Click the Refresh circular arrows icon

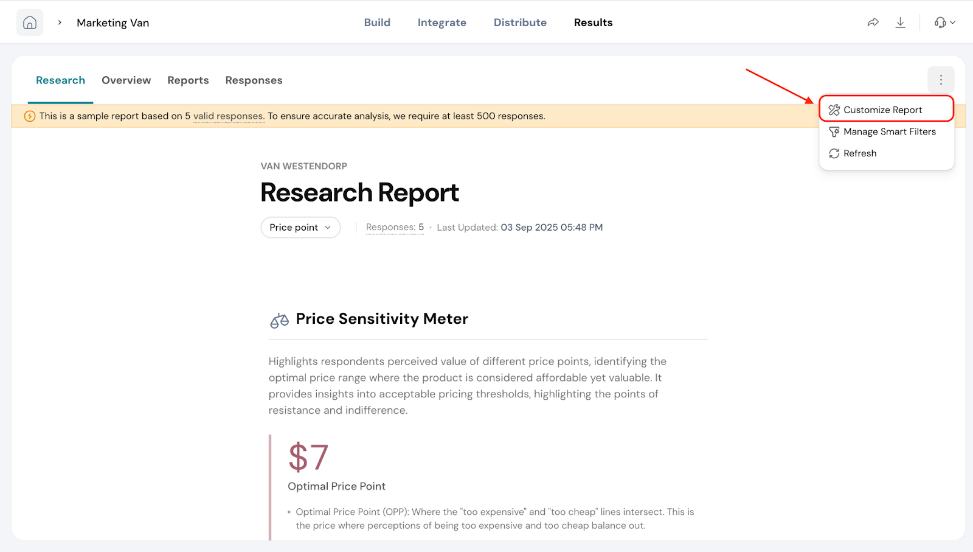coord(834,153)
